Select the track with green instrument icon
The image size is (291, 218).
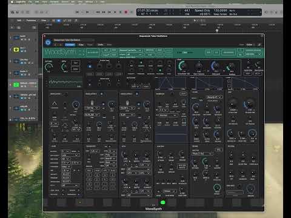click(16, 85)
